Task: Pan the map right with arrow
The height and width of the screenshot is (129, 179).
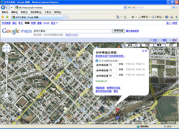Action: [x=10, y=48]
